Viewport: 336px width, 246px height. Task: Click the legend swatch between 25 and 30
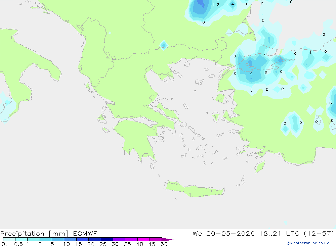pos(107,239)
